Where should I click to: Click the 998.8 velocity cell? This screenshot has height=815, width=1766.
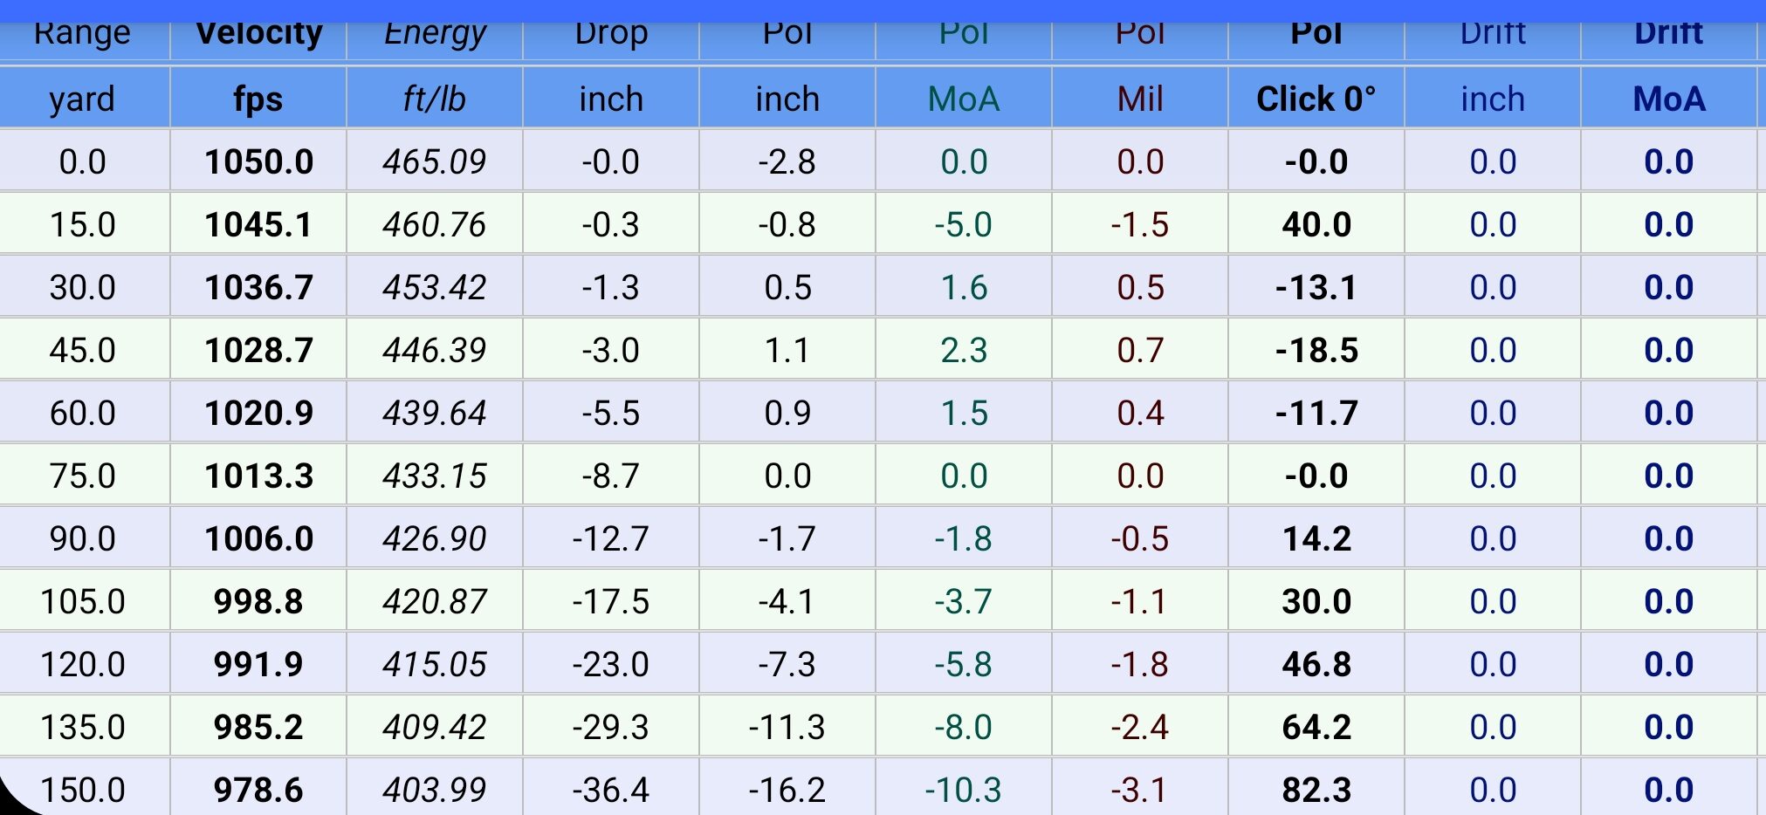(x=258, y=602)
